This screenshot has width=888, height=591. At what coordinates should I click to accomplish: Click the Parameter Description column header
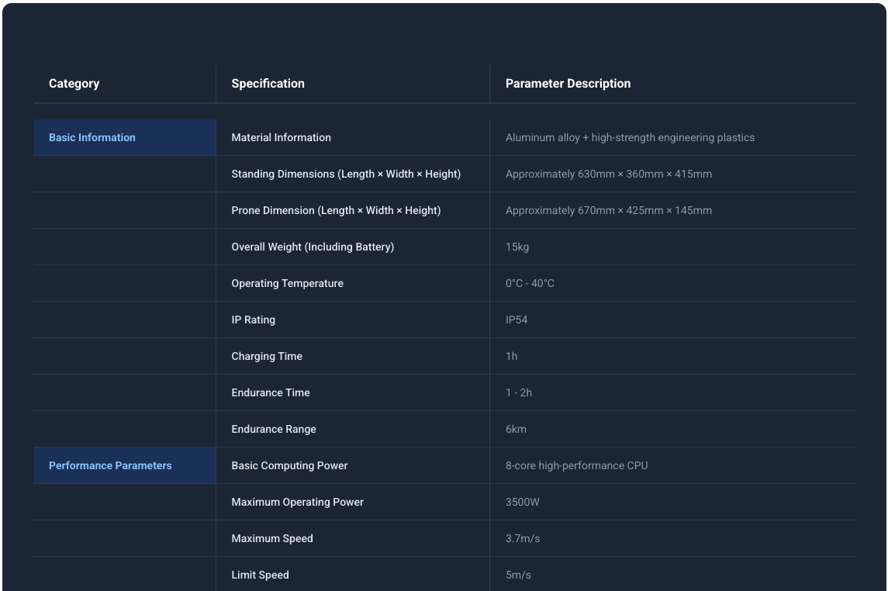[x=568, y=84]
